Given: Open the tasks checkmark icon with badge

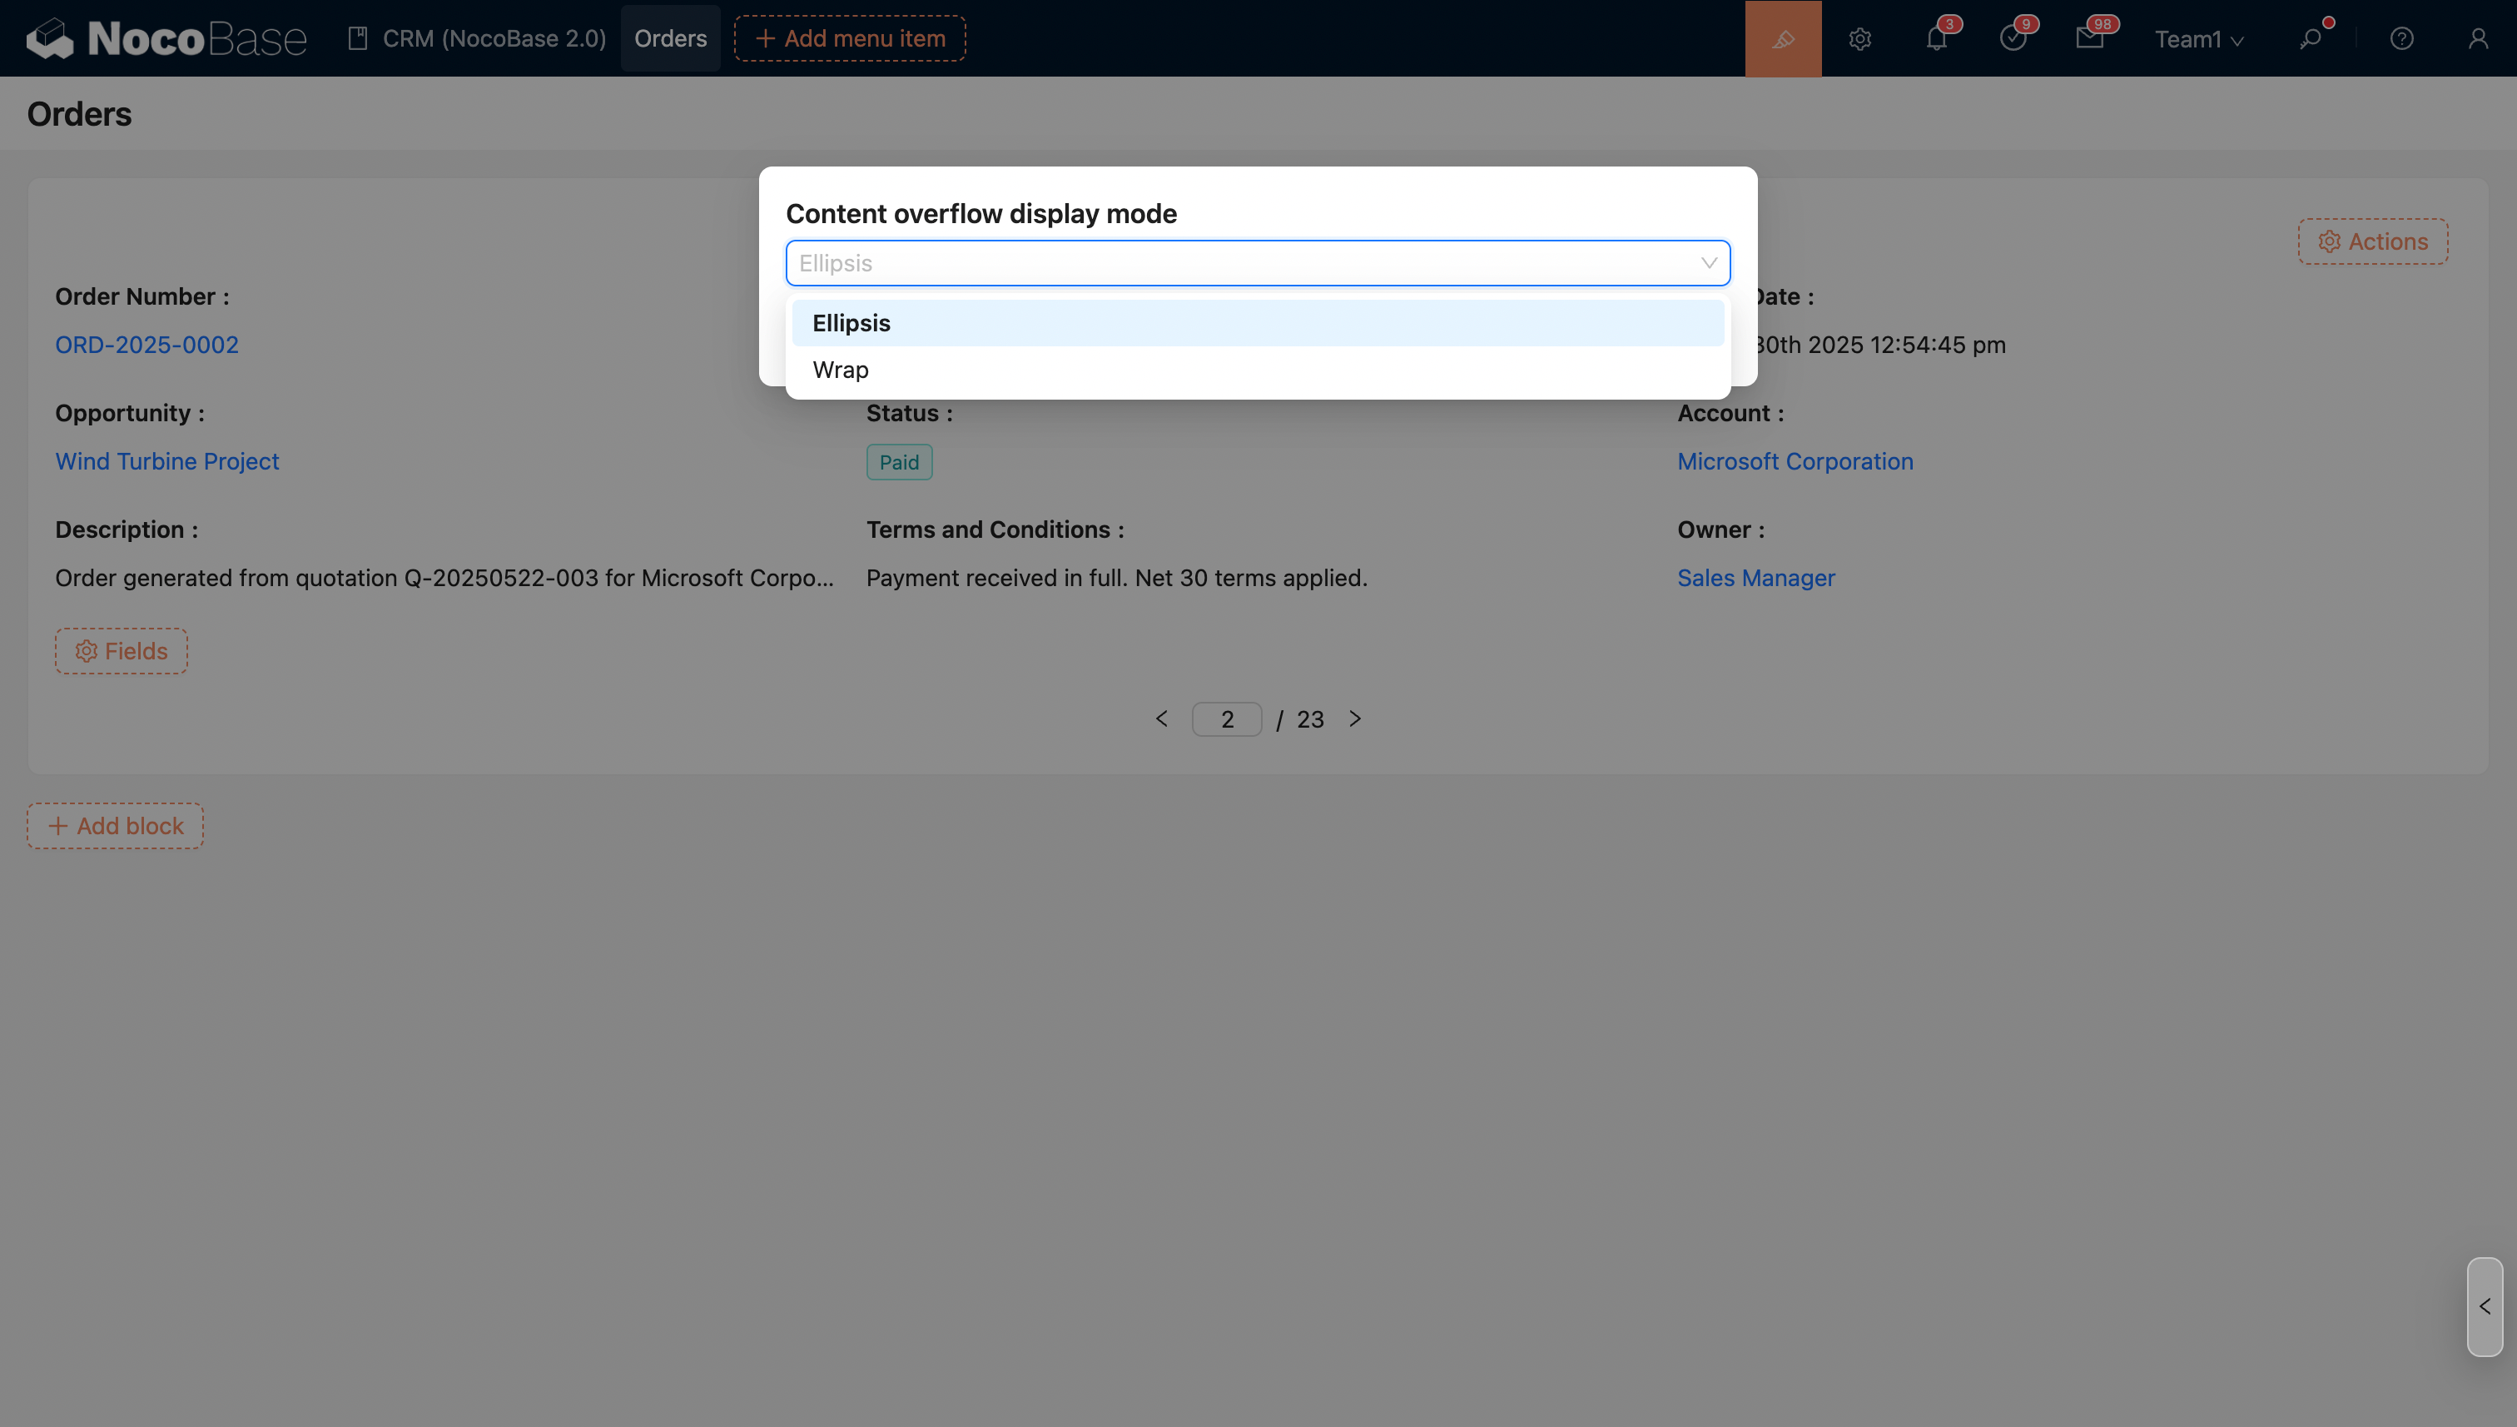Looking at the screenshot, I should point(2013,38).
